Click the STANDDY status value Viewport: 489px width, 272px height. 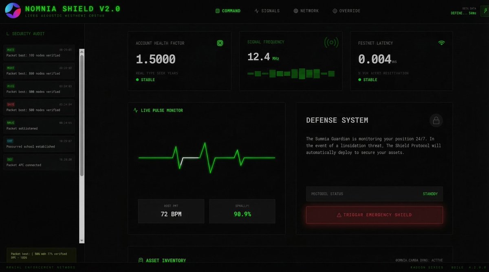coord(430,194)
